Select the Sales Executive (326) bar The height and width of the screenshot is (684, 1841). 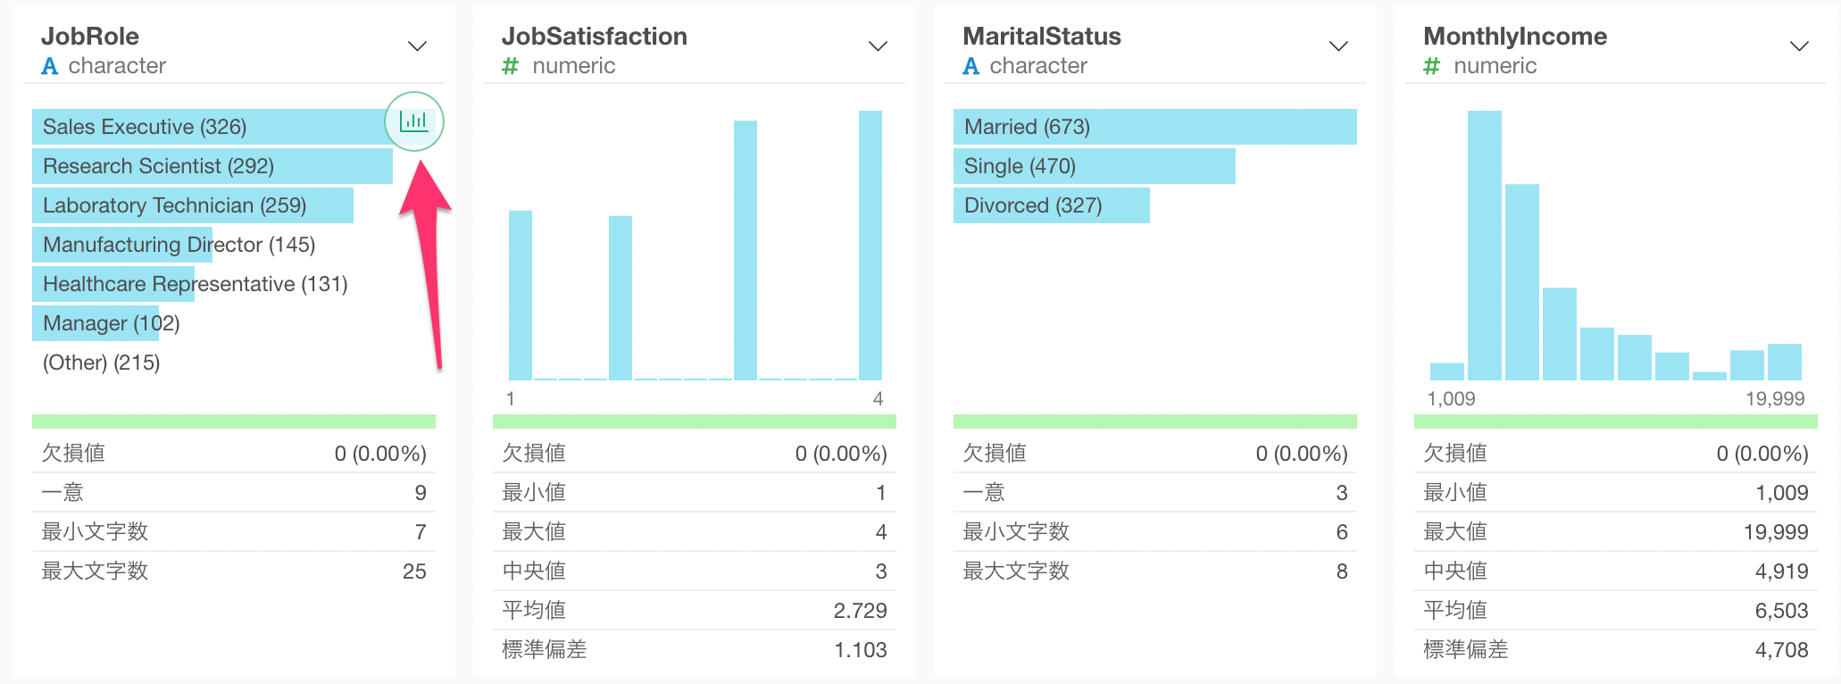(x=214, y=127)
